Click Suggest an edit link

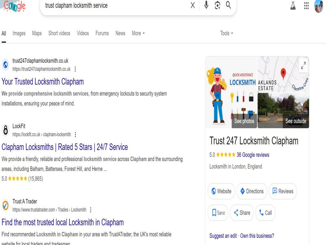(x=223, y=236)
